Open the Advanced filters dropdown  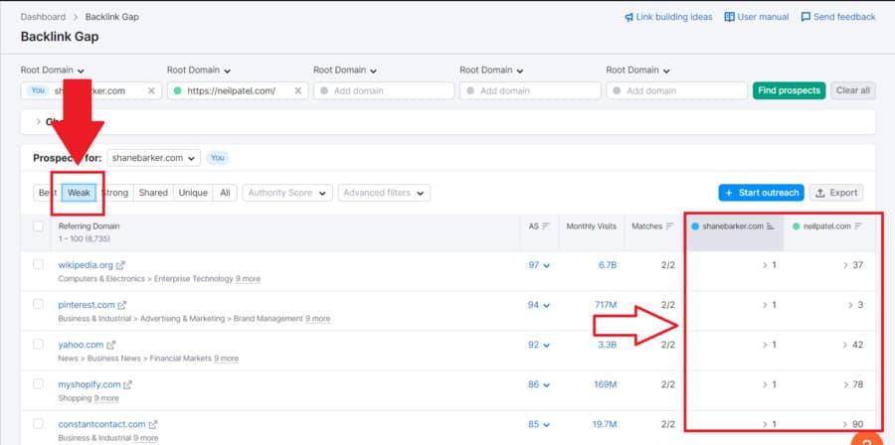(384, 193)
